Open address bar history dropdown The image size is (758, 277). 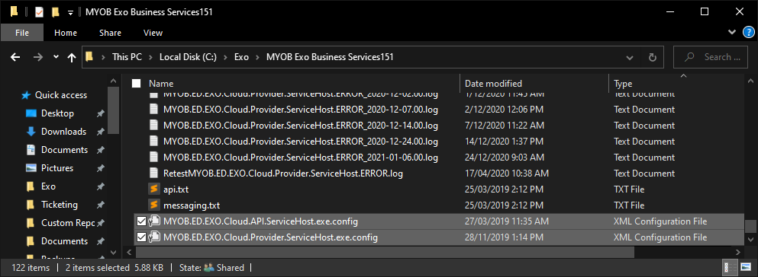(x=630, y=57)
